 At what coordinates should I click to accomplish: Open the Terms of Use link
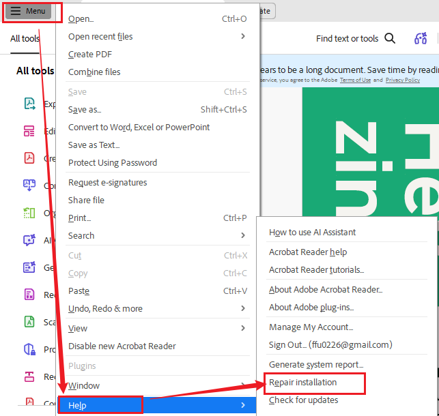(355, 80)
